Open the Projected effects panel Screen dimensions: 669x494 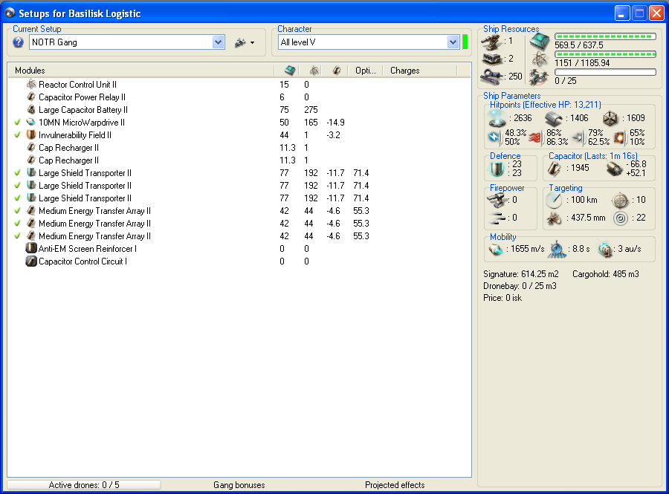point(395,485)
